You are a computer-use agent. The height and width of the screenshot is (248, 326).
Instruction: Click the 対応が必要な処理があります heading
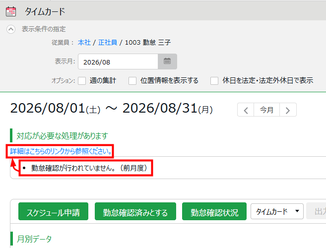coord(62,136)
